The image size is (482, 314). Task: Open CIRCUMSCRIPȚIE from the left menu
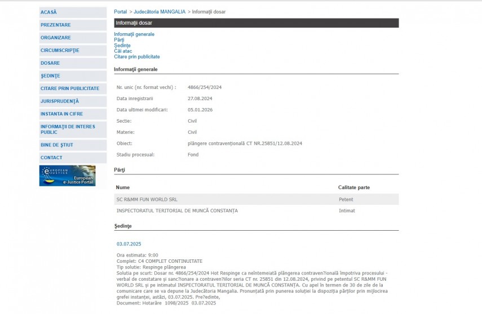[60, 50]
